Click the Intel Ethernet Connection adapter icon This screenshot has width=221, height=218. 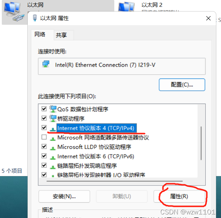click(46, 64)
